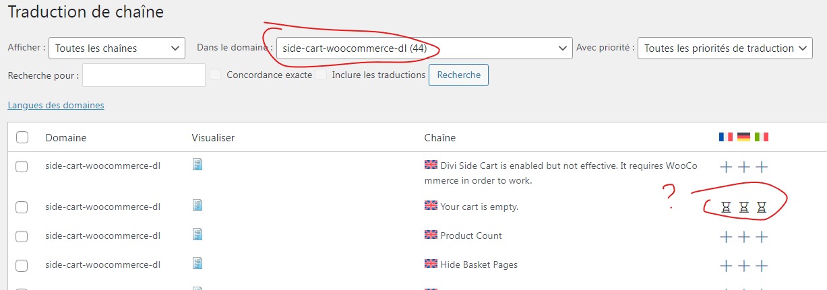This screenshot has width=827, height=290.
Task: Add French translation for 'Product Count'
Action: (x=726, y=237)
